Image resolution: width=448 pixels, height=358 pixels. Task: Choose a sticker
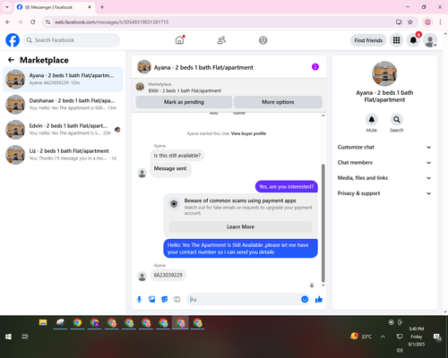pos(165,299)
